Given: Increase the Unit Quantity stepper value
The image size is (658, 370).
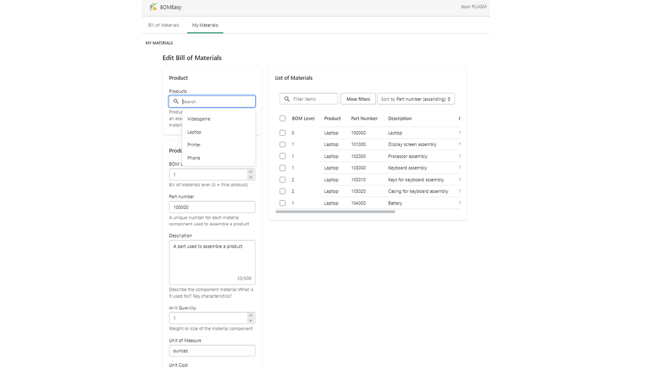Looking at the screenshot, I should 250,316.
